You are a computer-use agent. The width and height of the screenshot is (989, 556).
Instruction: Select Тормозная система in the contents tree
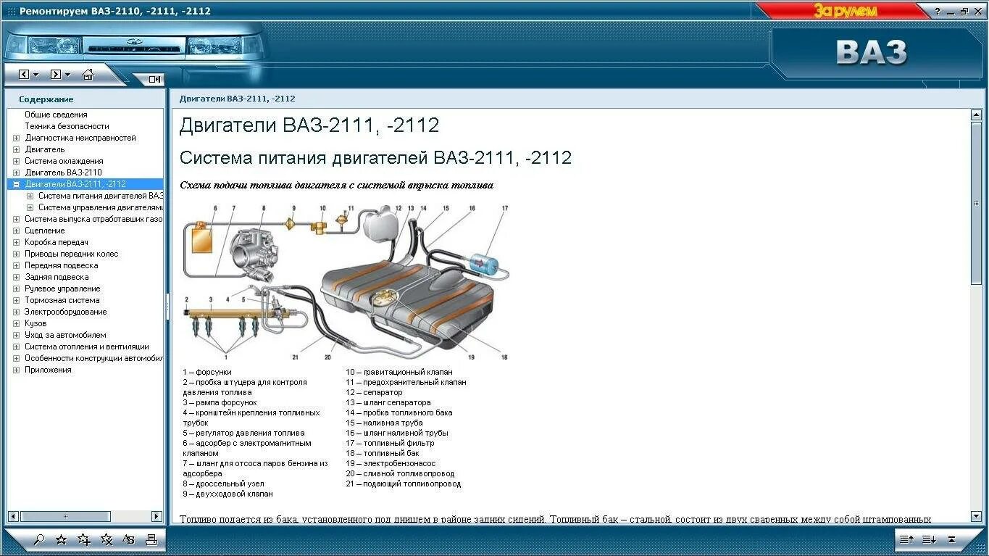(62, 300)
